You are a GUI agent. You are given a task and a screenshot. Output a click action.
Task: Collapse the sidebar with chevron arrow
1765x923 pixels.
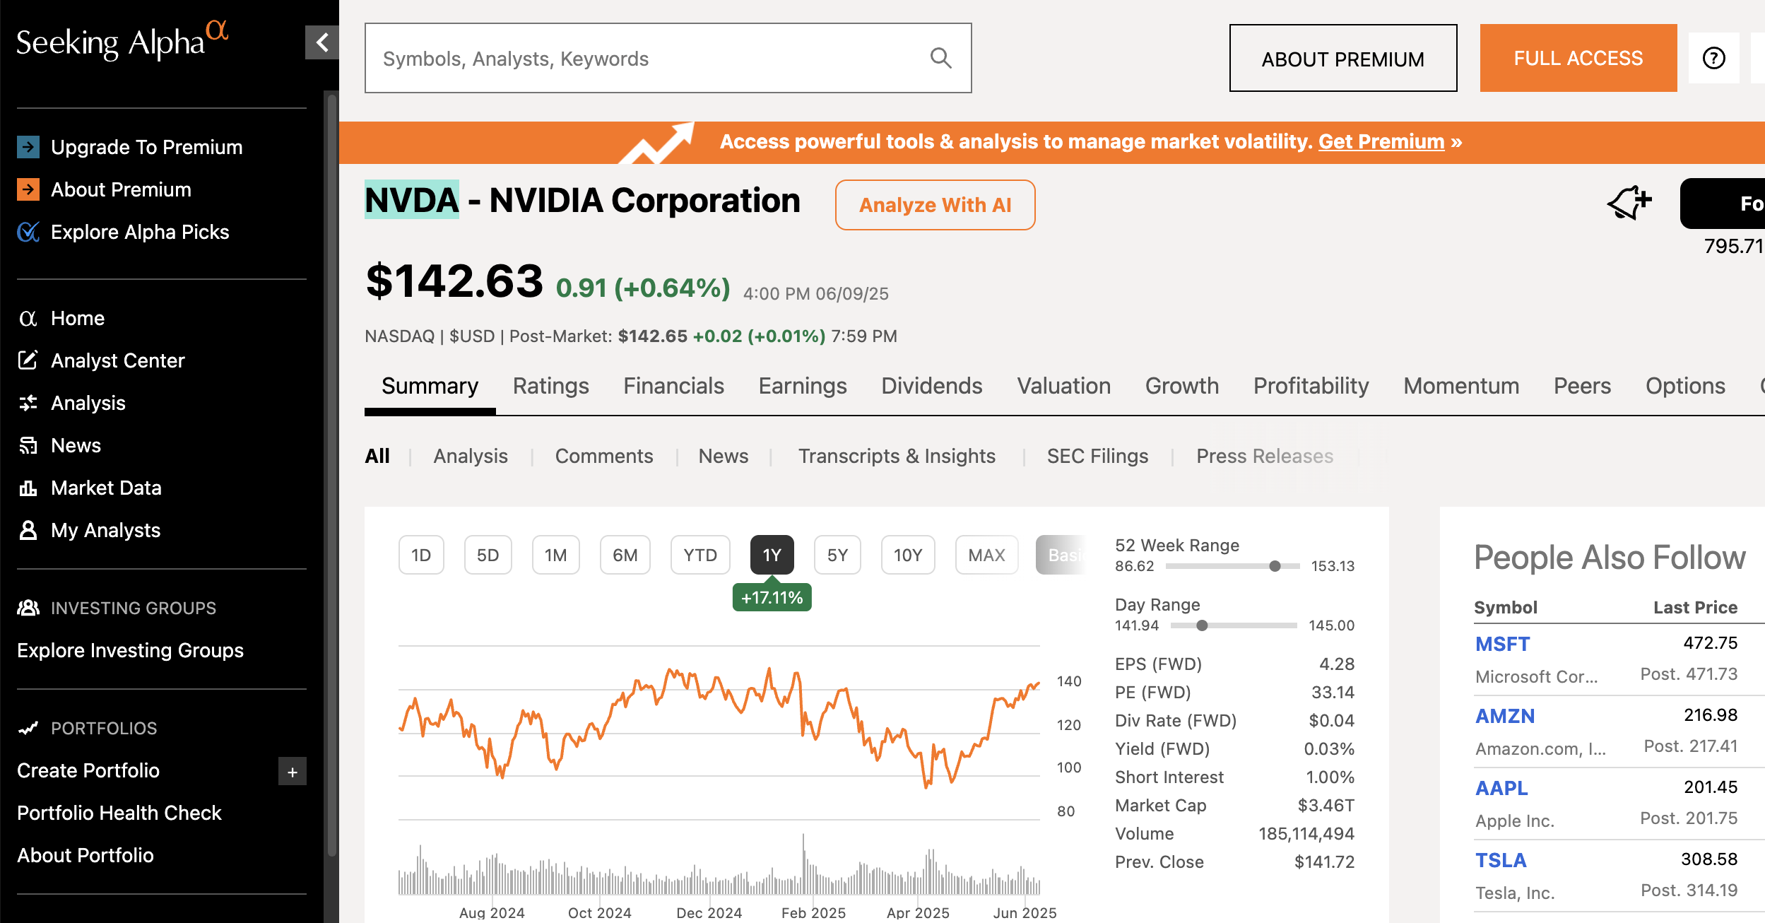(322, 42)
